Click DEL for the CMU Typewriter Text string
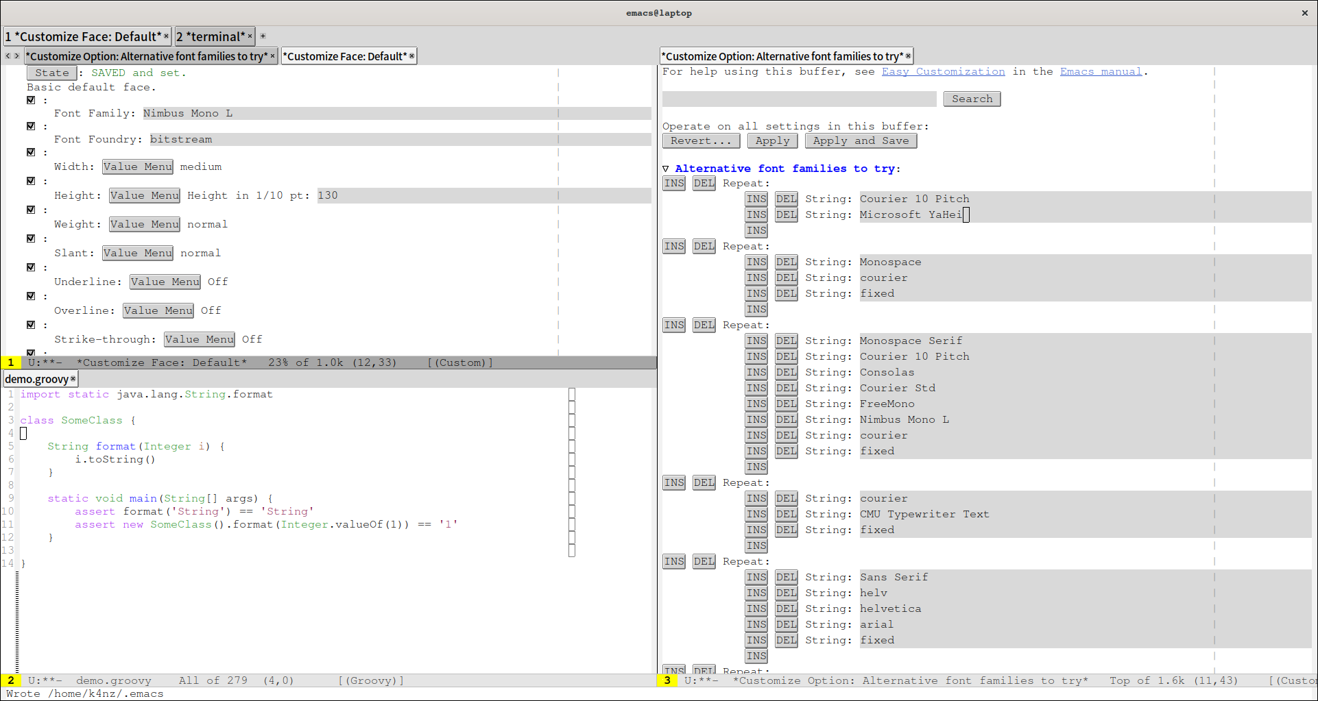This screenshot has height=701, width=1318. tap(786, 514)
